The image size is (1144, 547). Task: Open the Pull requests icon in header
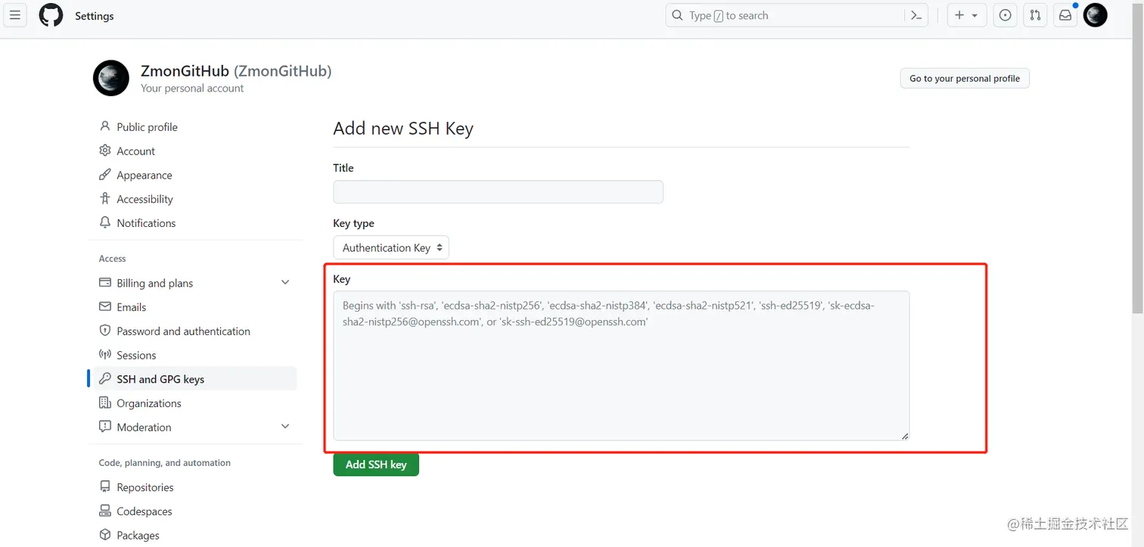tap(1035, 15)
